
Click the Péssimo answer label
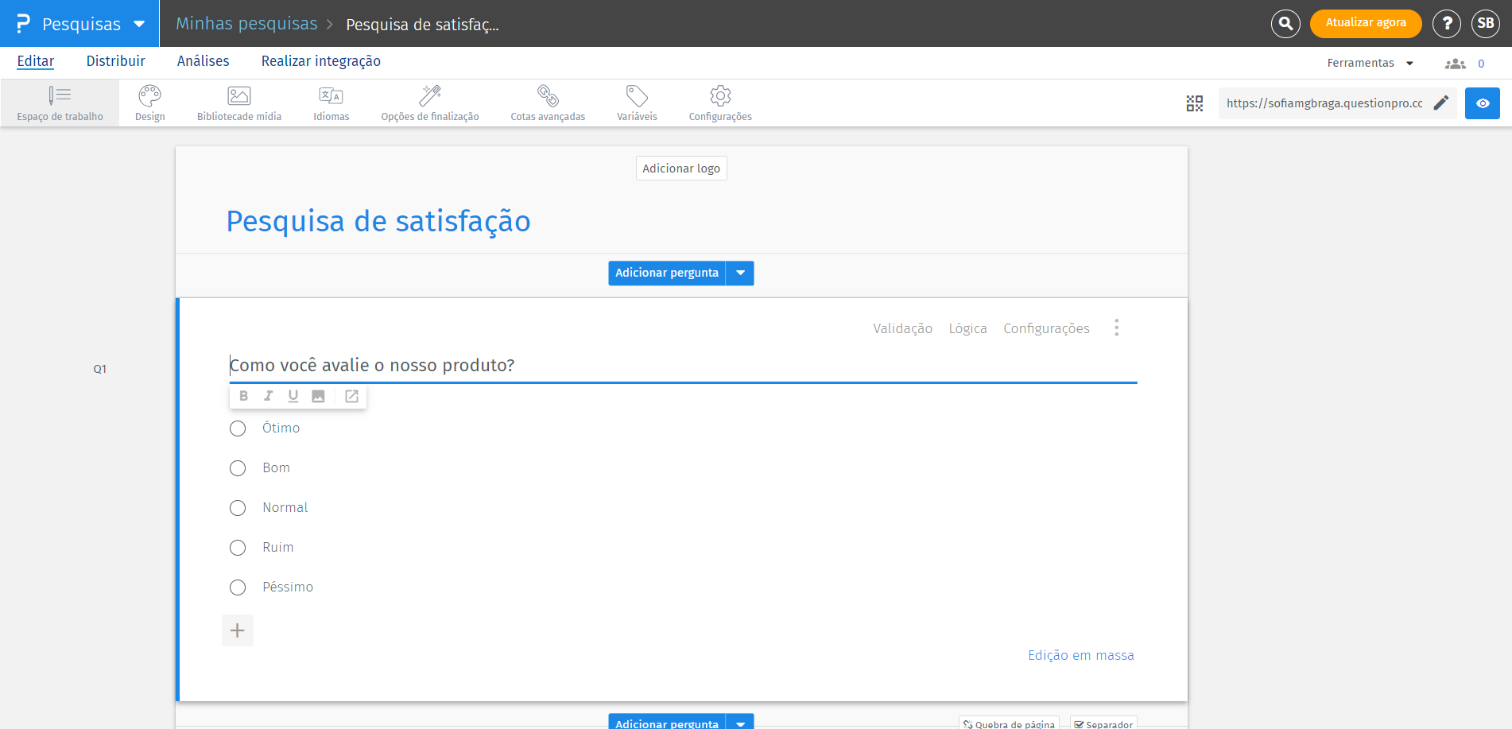[x=288, y=587]
